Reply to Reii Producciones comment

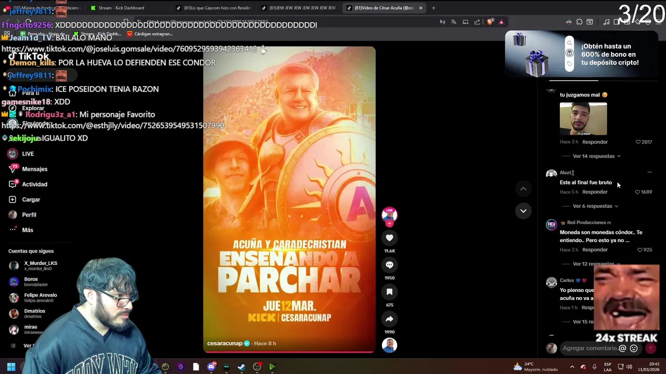595,250
